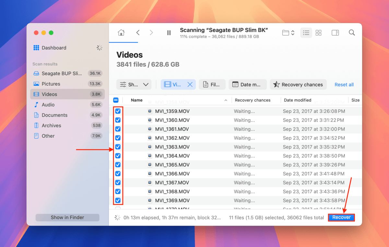This screenshot has width=389, height=247.
Task: Pause the scan
Action: 169,33
